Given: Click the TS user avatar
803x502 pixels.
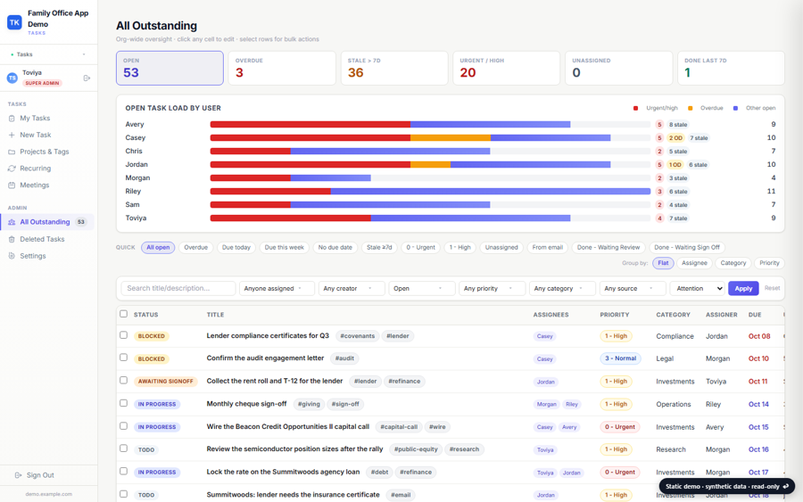Looking at the screenshot, I should pos(12,78).
